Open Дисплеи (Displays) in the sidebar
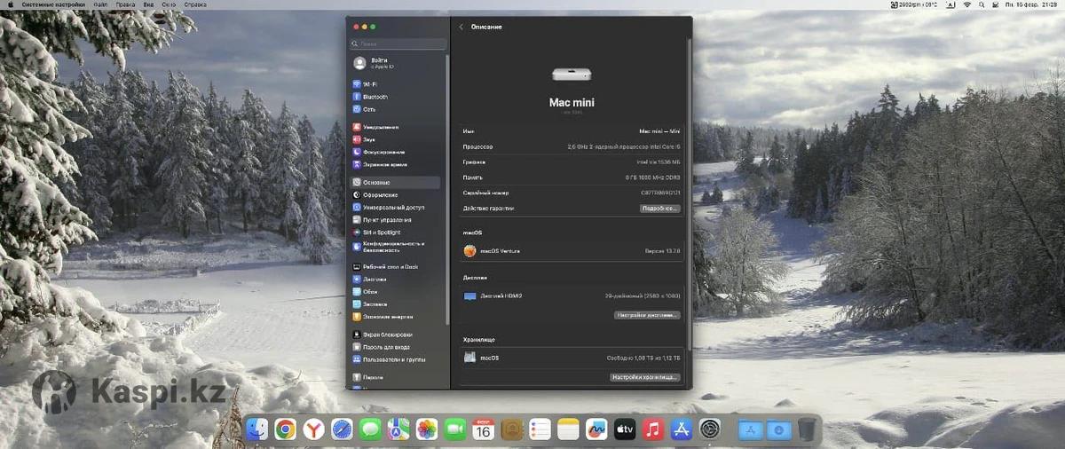The height and width of the screenshot is (449, 1065). (x=374, y=279)
